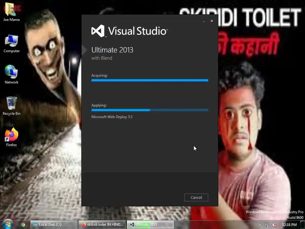Close the Visual Studio installer window

click(x=212, y=21)
